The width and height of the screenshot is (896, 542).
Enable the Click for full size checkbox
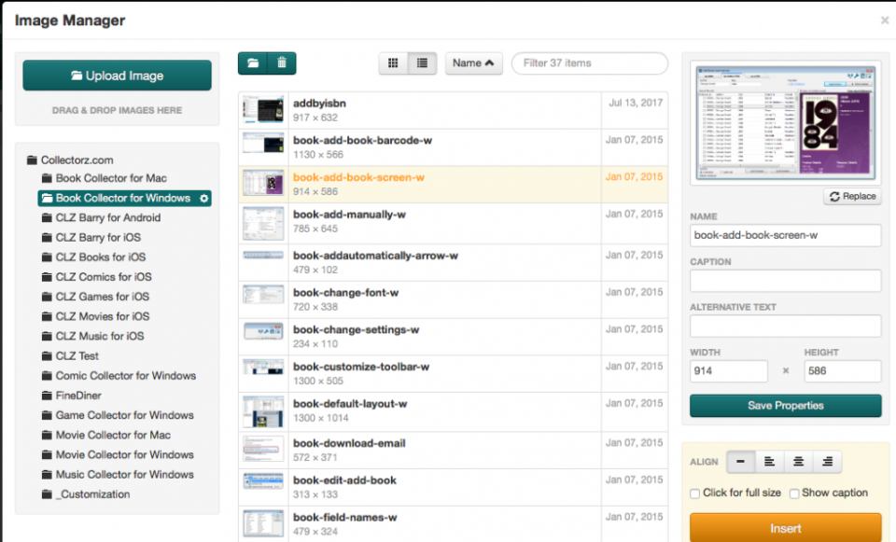coord(693,493)
